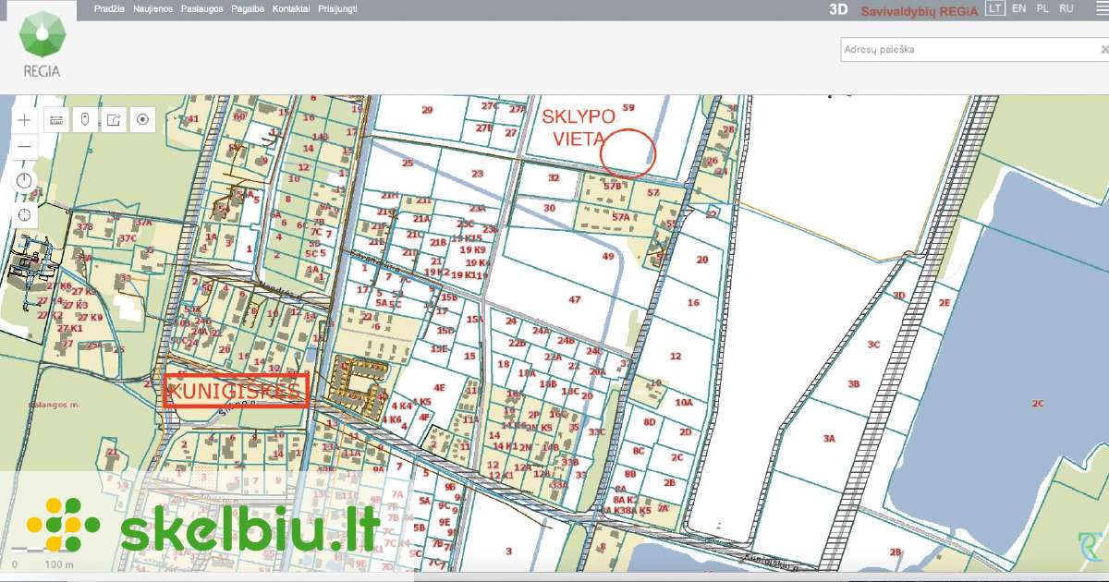Image resolution: width=1109 pixels, height=582 pixels.
Task: Switch to 3D map view
Action: click(838, 9)
